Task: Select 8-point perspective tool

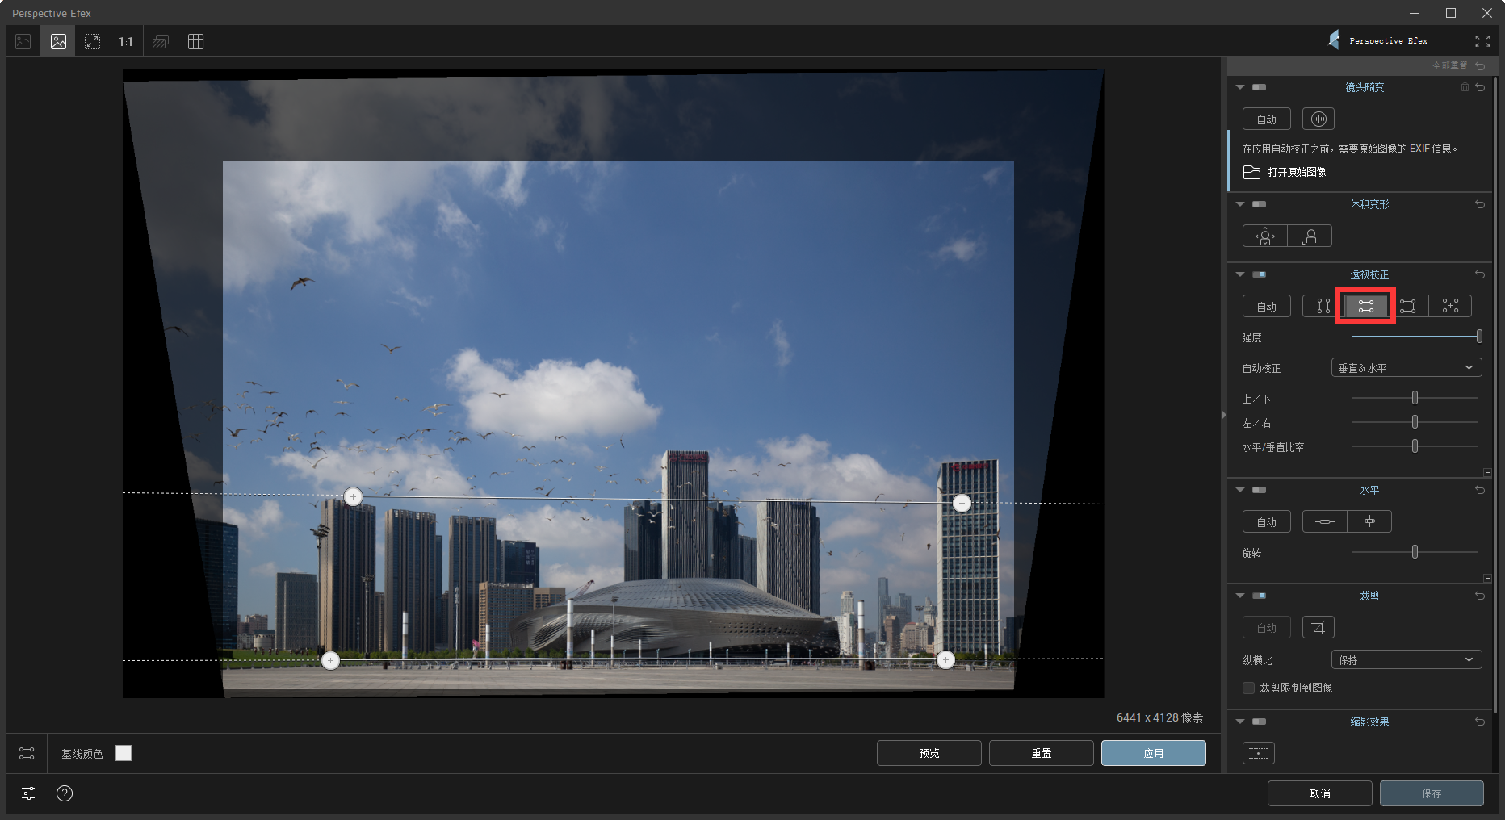Action: tap(1450, 306)
